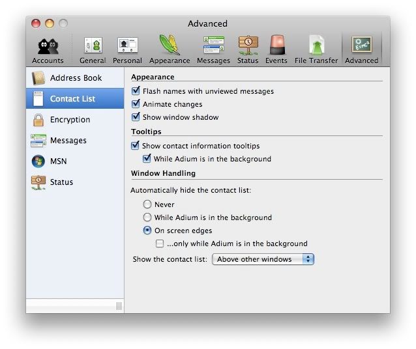Select Address Book in the sidebar
The image size is (416, 349).
click(x=75, y=78)
